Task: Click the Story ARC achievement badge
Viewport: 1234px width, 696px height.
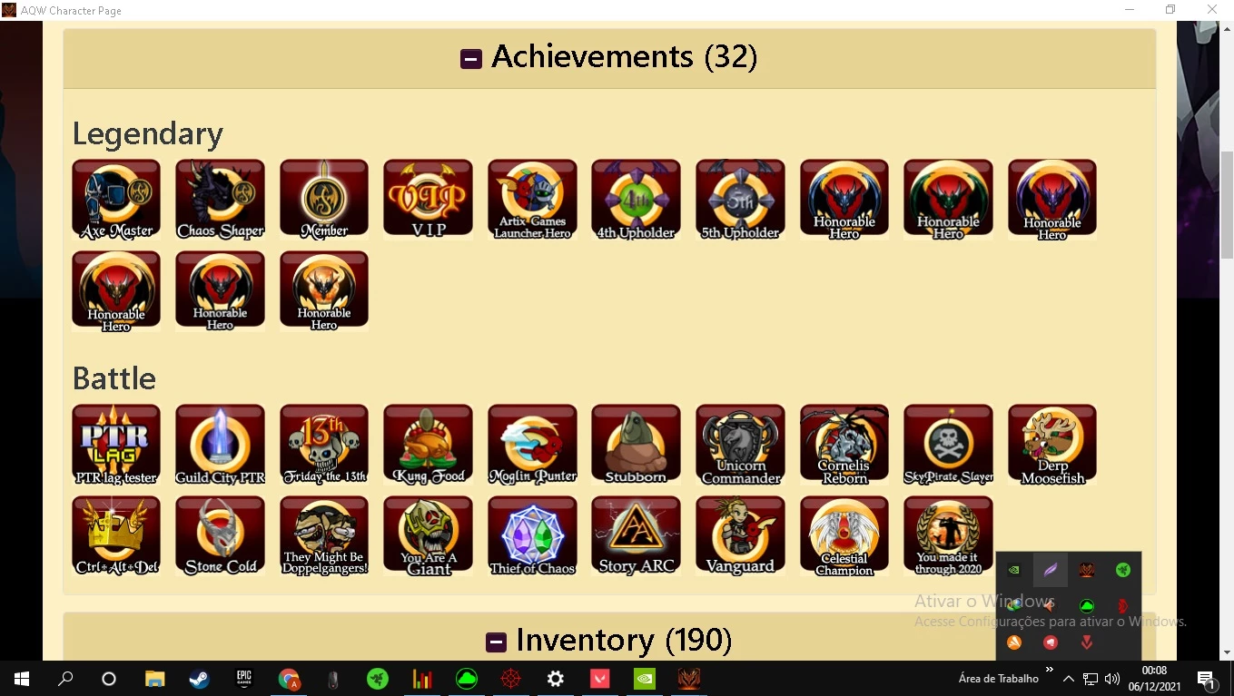Action: pos(636,535)
